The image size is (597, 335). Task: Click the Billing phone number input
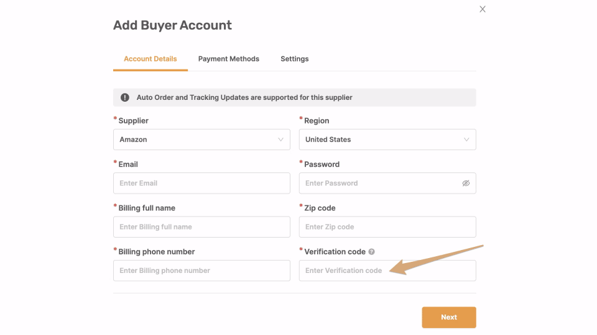tap(201, 271)
